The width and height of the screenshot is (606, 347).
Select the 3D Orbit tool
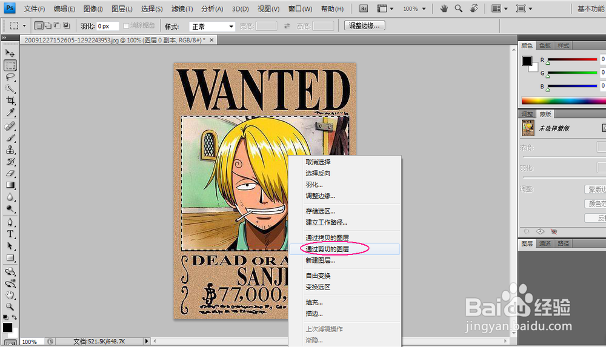(10, 283)
